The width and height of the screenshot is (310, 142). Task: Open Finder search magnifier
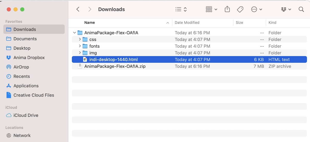[x=301, y=9]
